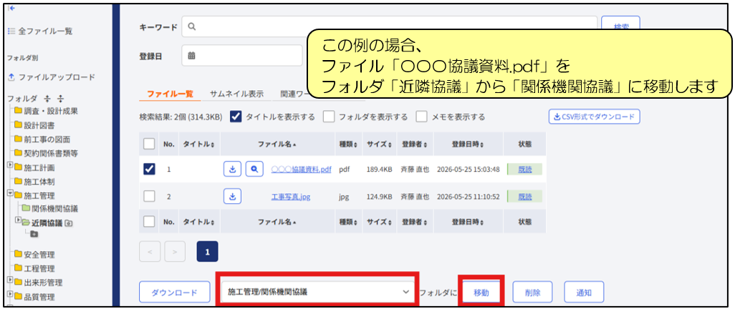Select the 工程管理 folder
This screenshot has width=735, height=309.
click(x=34, y=269)
